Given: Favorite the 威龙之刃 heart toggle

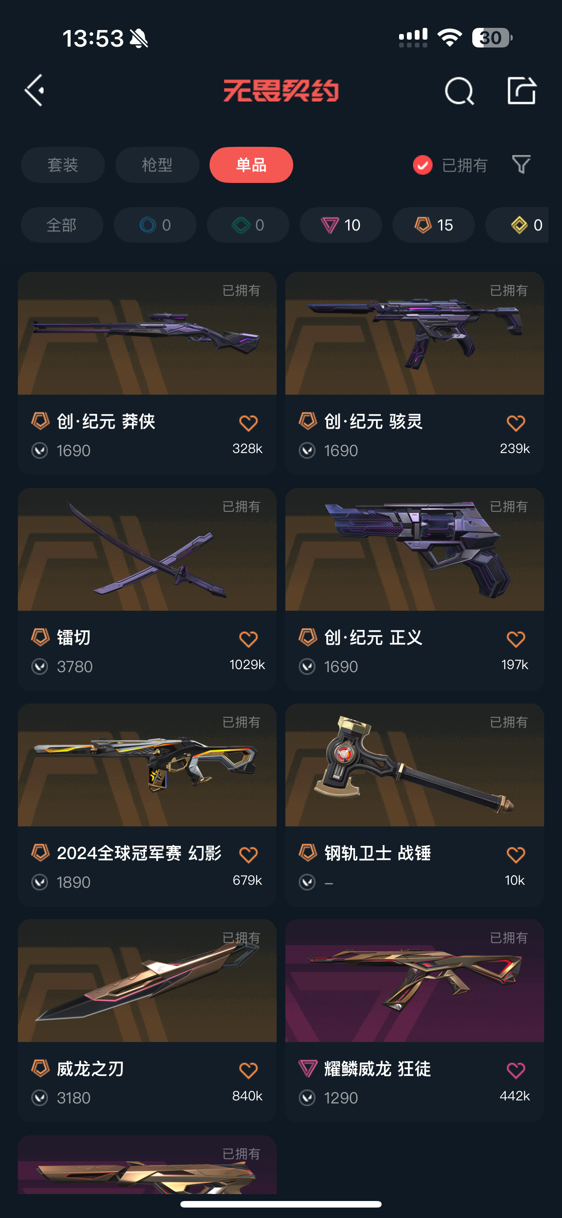Looking at the screenshot, I should point(248,1070).
